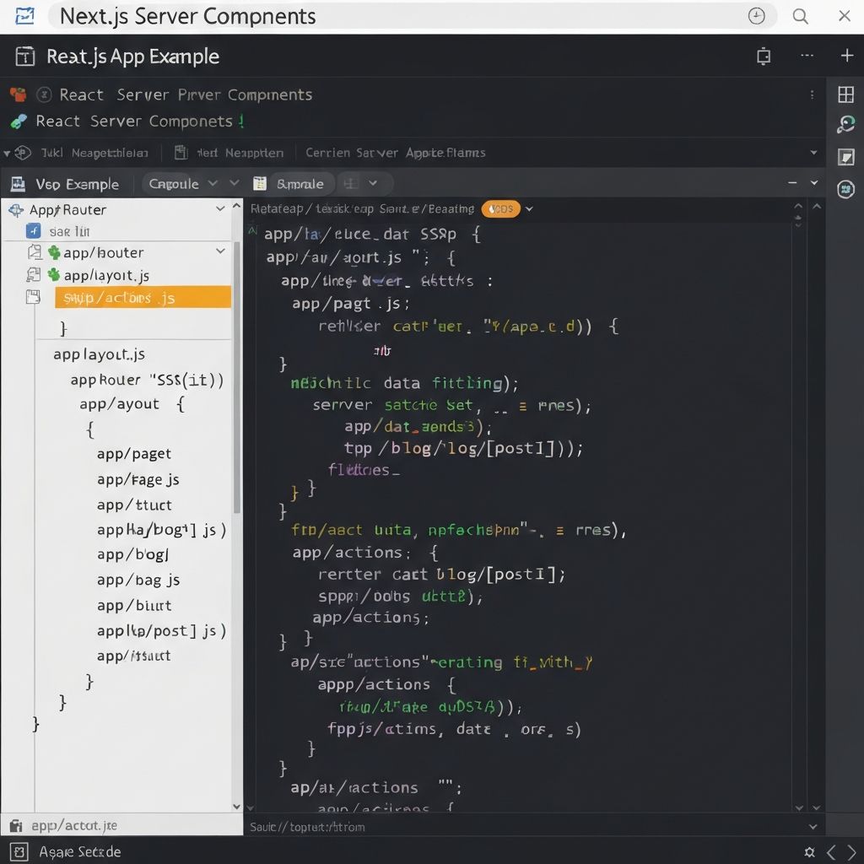Select the magnifier icon in the right sidebar
The width and height of the screenshot is (864, 864).
846,123
